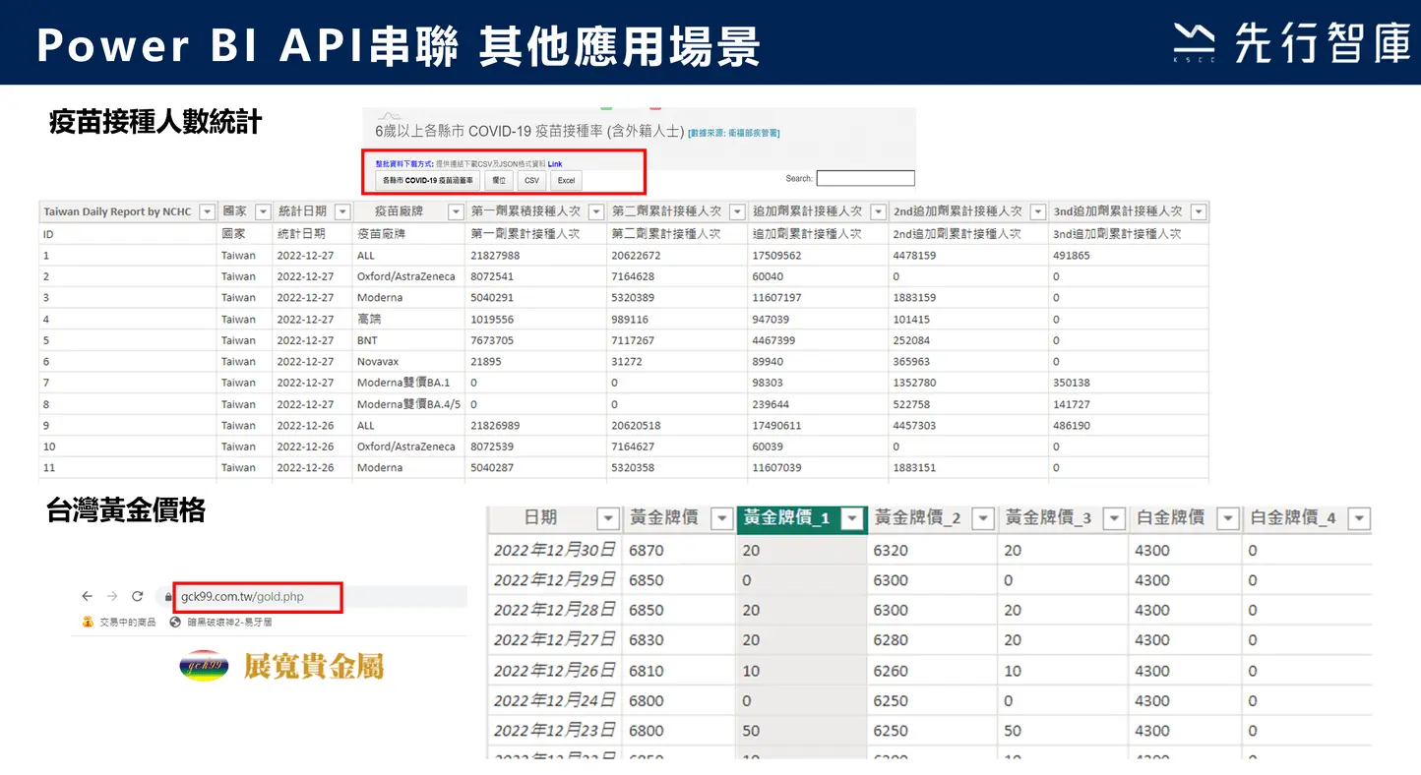The image size is (1421, 775).
Task: Open the 第一劑累積接種人次 filter dropdown
Action: coord(595,211)
